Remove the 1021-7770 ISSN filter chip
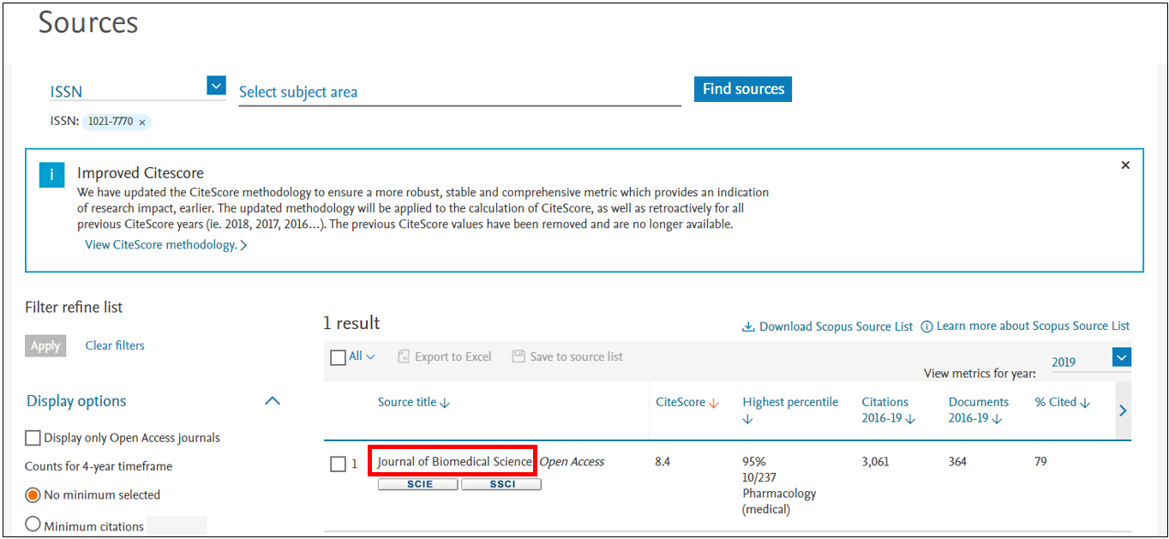Viewport: 1169px width, 539px height. click(142, 122)
